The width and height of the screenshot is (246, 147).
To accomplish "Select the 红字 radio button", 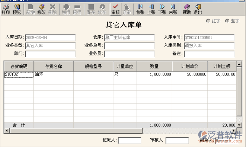I will [208, 21].
